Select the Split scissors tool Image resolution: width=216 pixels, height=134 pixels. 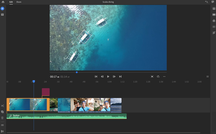2,106
